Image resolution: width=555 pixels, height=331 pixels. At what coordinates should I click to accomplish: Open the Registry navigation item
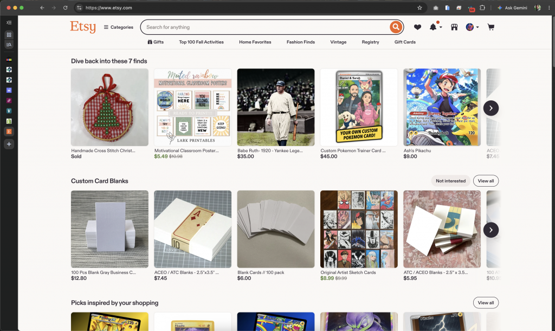coord(370,42)
